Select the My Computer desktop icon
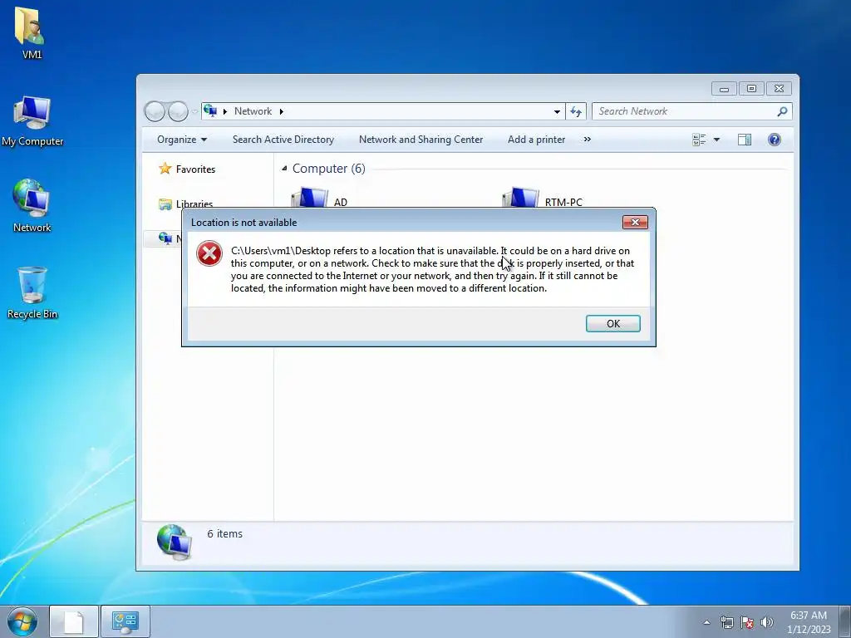Screen dimensions: 851x638 [32, 120]
